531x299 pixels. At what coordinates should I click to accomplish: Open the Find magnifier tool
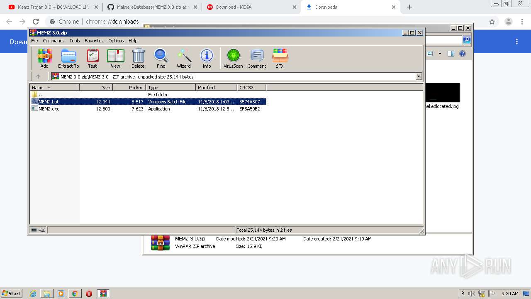click(161, 58)
